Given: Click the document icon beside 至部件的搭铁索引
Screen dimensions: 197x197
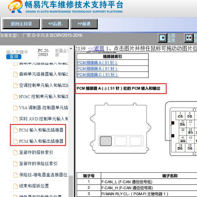Looking at the screenshot, I should point(15,152).
